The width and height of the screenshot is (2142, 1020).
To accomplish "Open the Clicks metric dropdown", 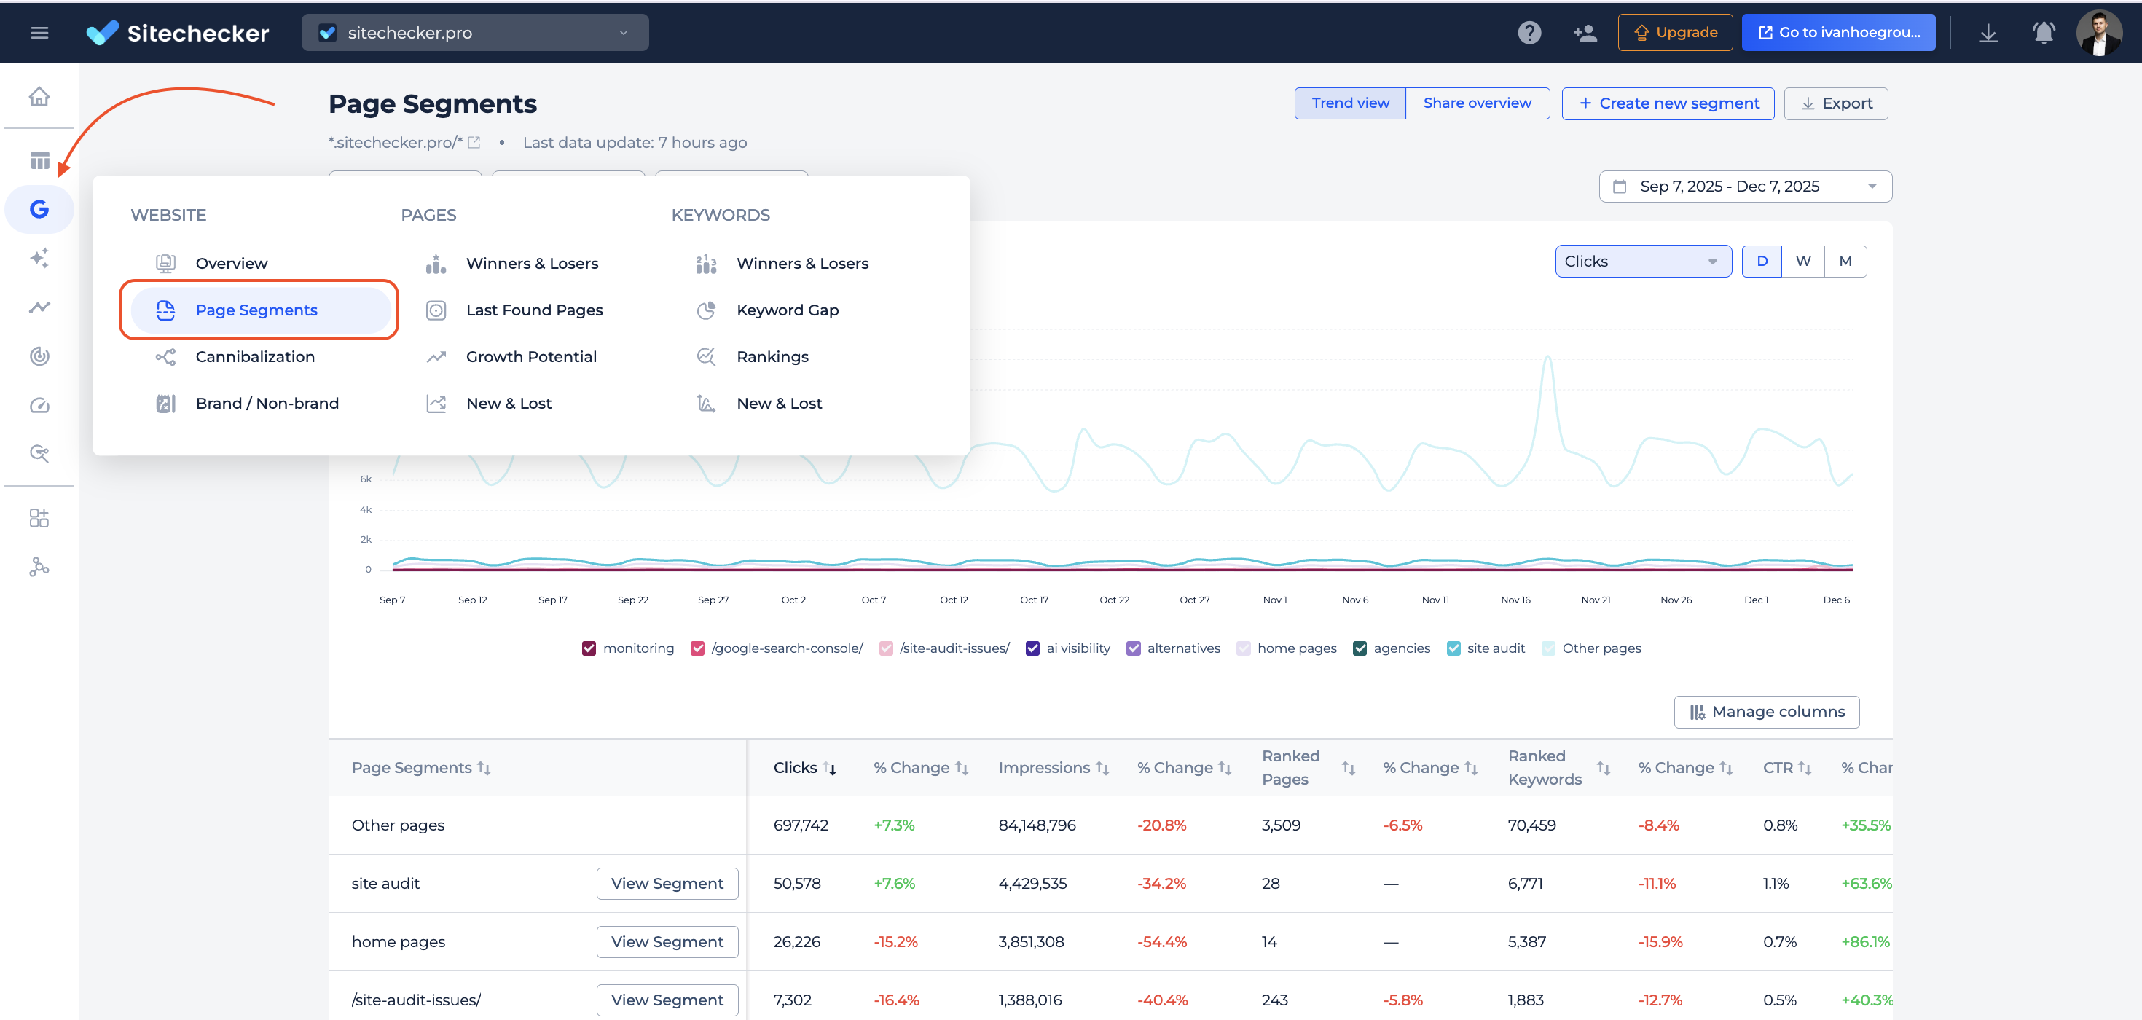I will (1642, 261).
